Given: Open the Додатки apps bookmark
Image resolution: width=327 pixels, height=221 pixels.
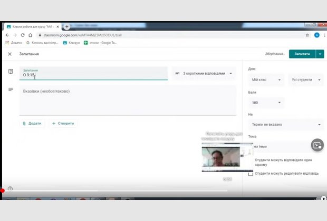Looking at the screenshot, I should (x=14, y=43).
